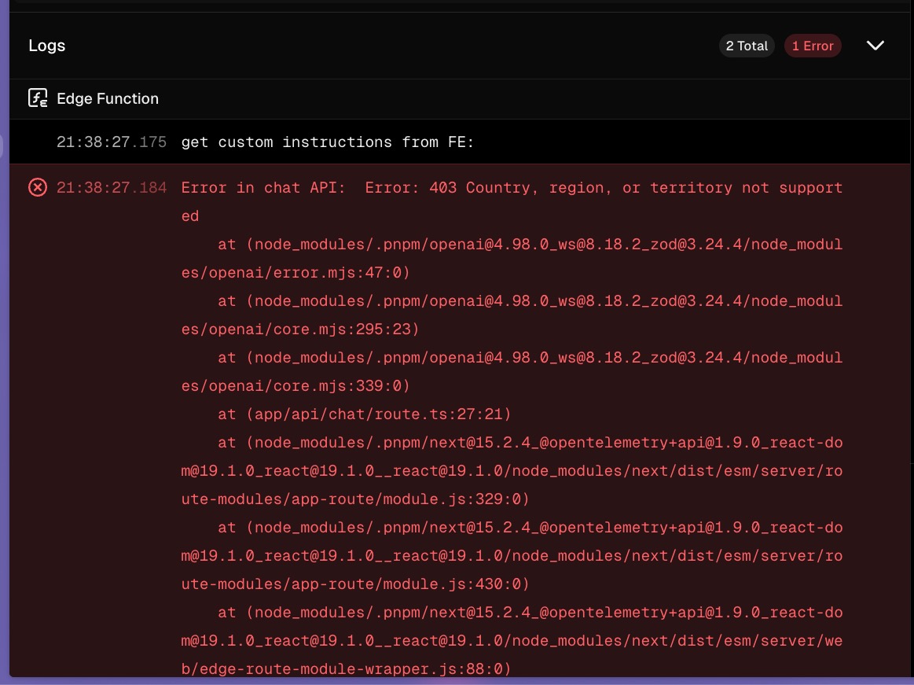Select log row 'get custom instructions from FE:'
Screen dimensions: 914x685
coord(459,142)
